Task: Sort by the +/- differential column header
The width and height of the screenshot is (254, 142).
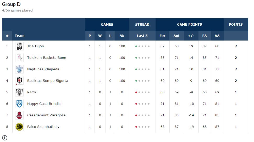Action: 191,36
